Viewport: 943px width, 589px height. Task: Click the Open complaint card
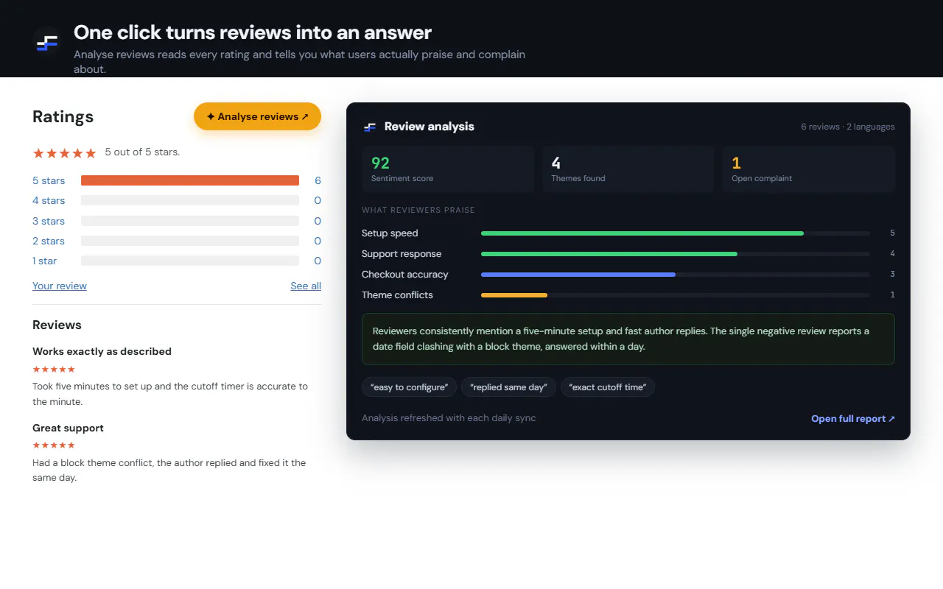[x=809, y=169]
